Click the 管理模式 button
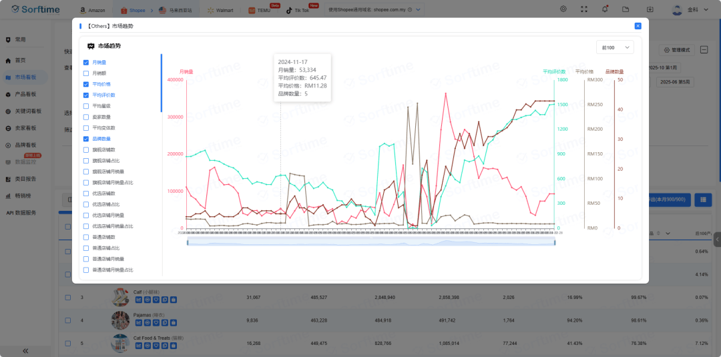 [677, 50]
